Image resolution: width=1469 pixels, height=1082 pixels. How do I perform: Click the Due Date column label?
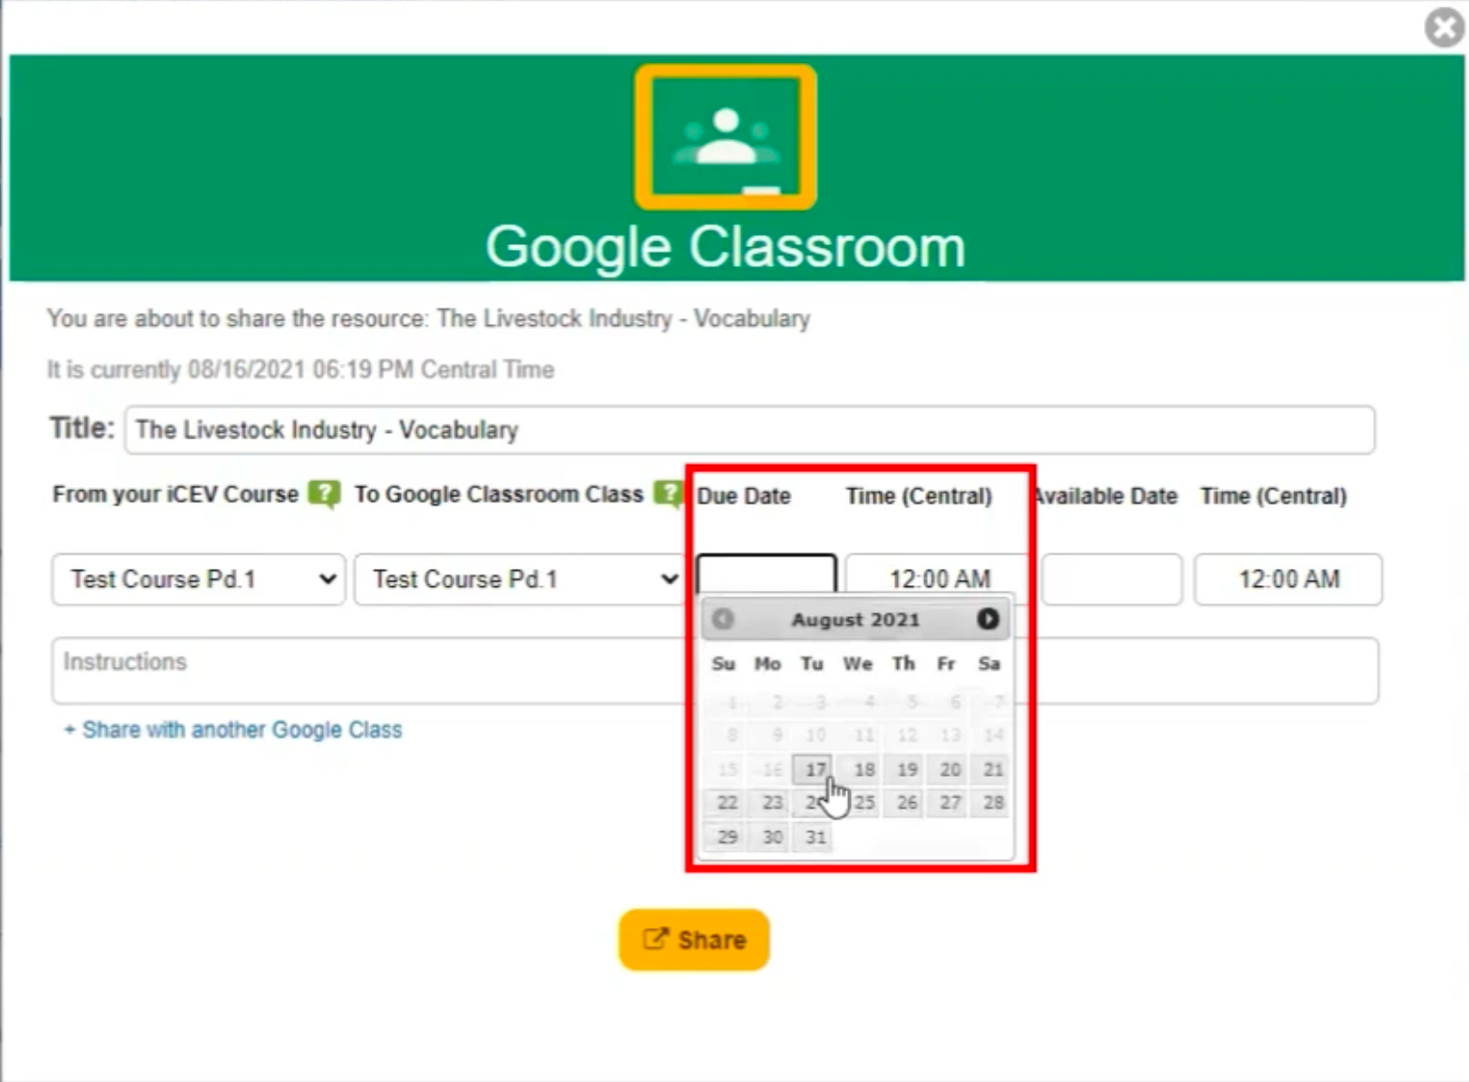tap(744, 496)
